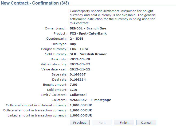This screenshot has width=176, height=128.
Task: Click the counterparty value 2 - IDBI
Action: (x=76, y=39)
